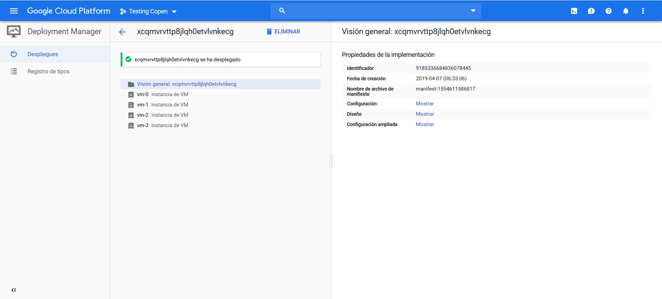This screenshot has width=662, height=299.
Task: Open the notifications bell
Action: pyautogui.click(x=626, y=11)
